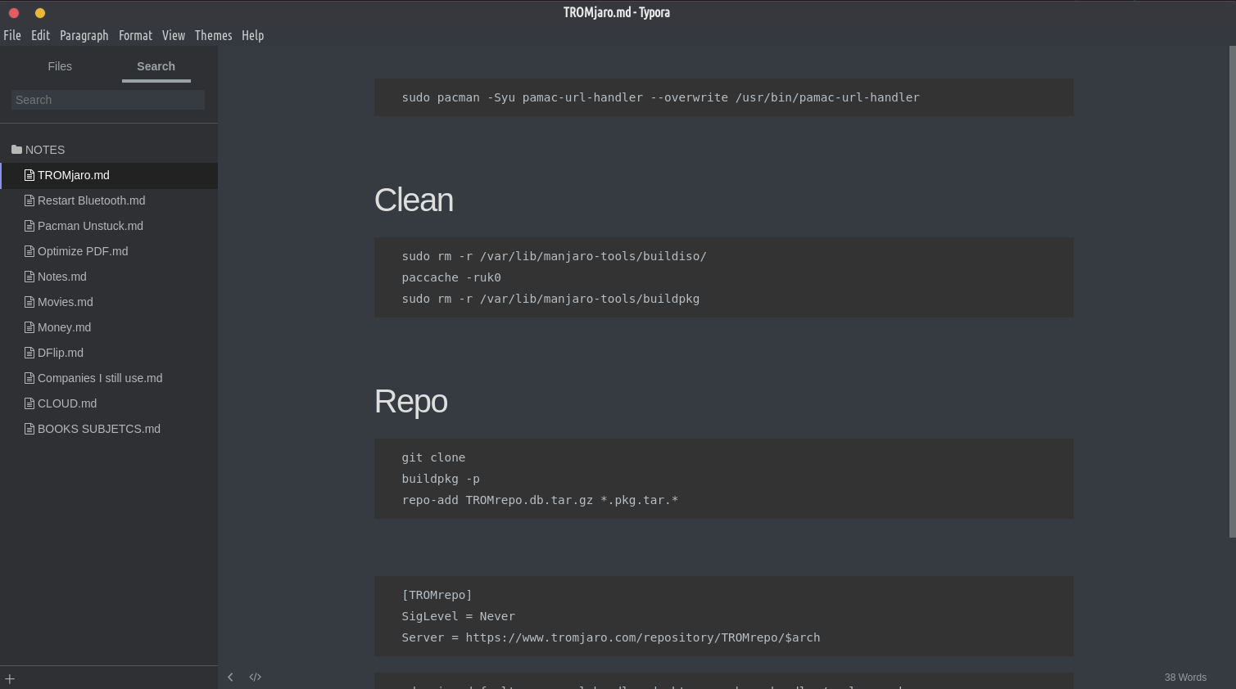
Task: Click the file icon beside Companies I still use.md
Action: 29,378
